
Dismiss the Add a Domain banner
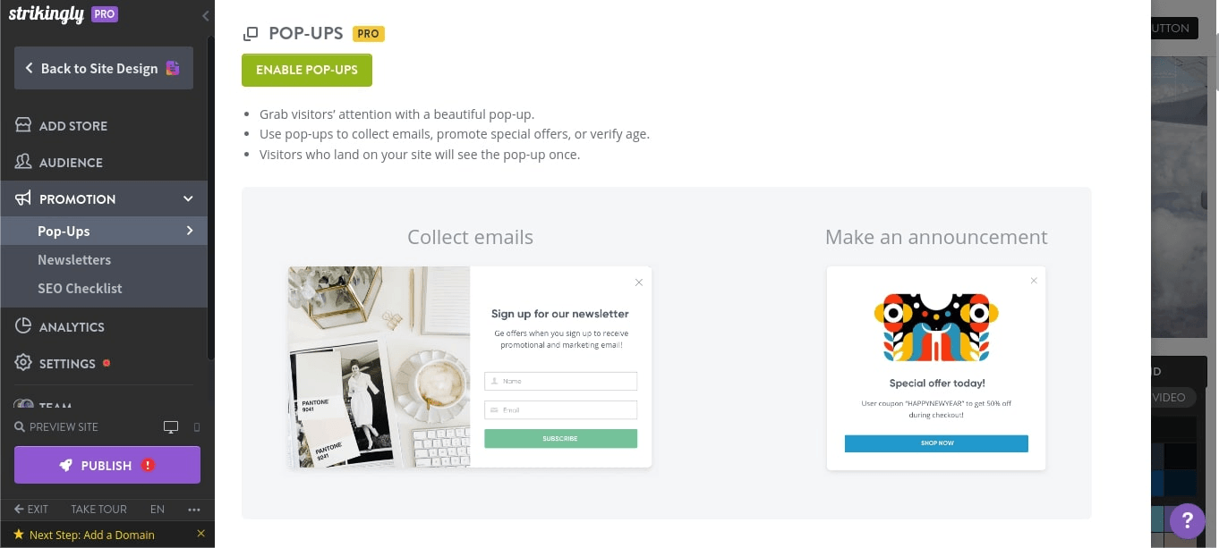[x=201, y=533]
